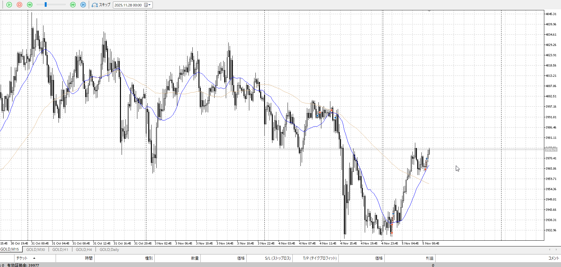Switch to the GOLD,H1 chart tab
The height and width of the screenshot is (267, 561).
click(60, 250)
